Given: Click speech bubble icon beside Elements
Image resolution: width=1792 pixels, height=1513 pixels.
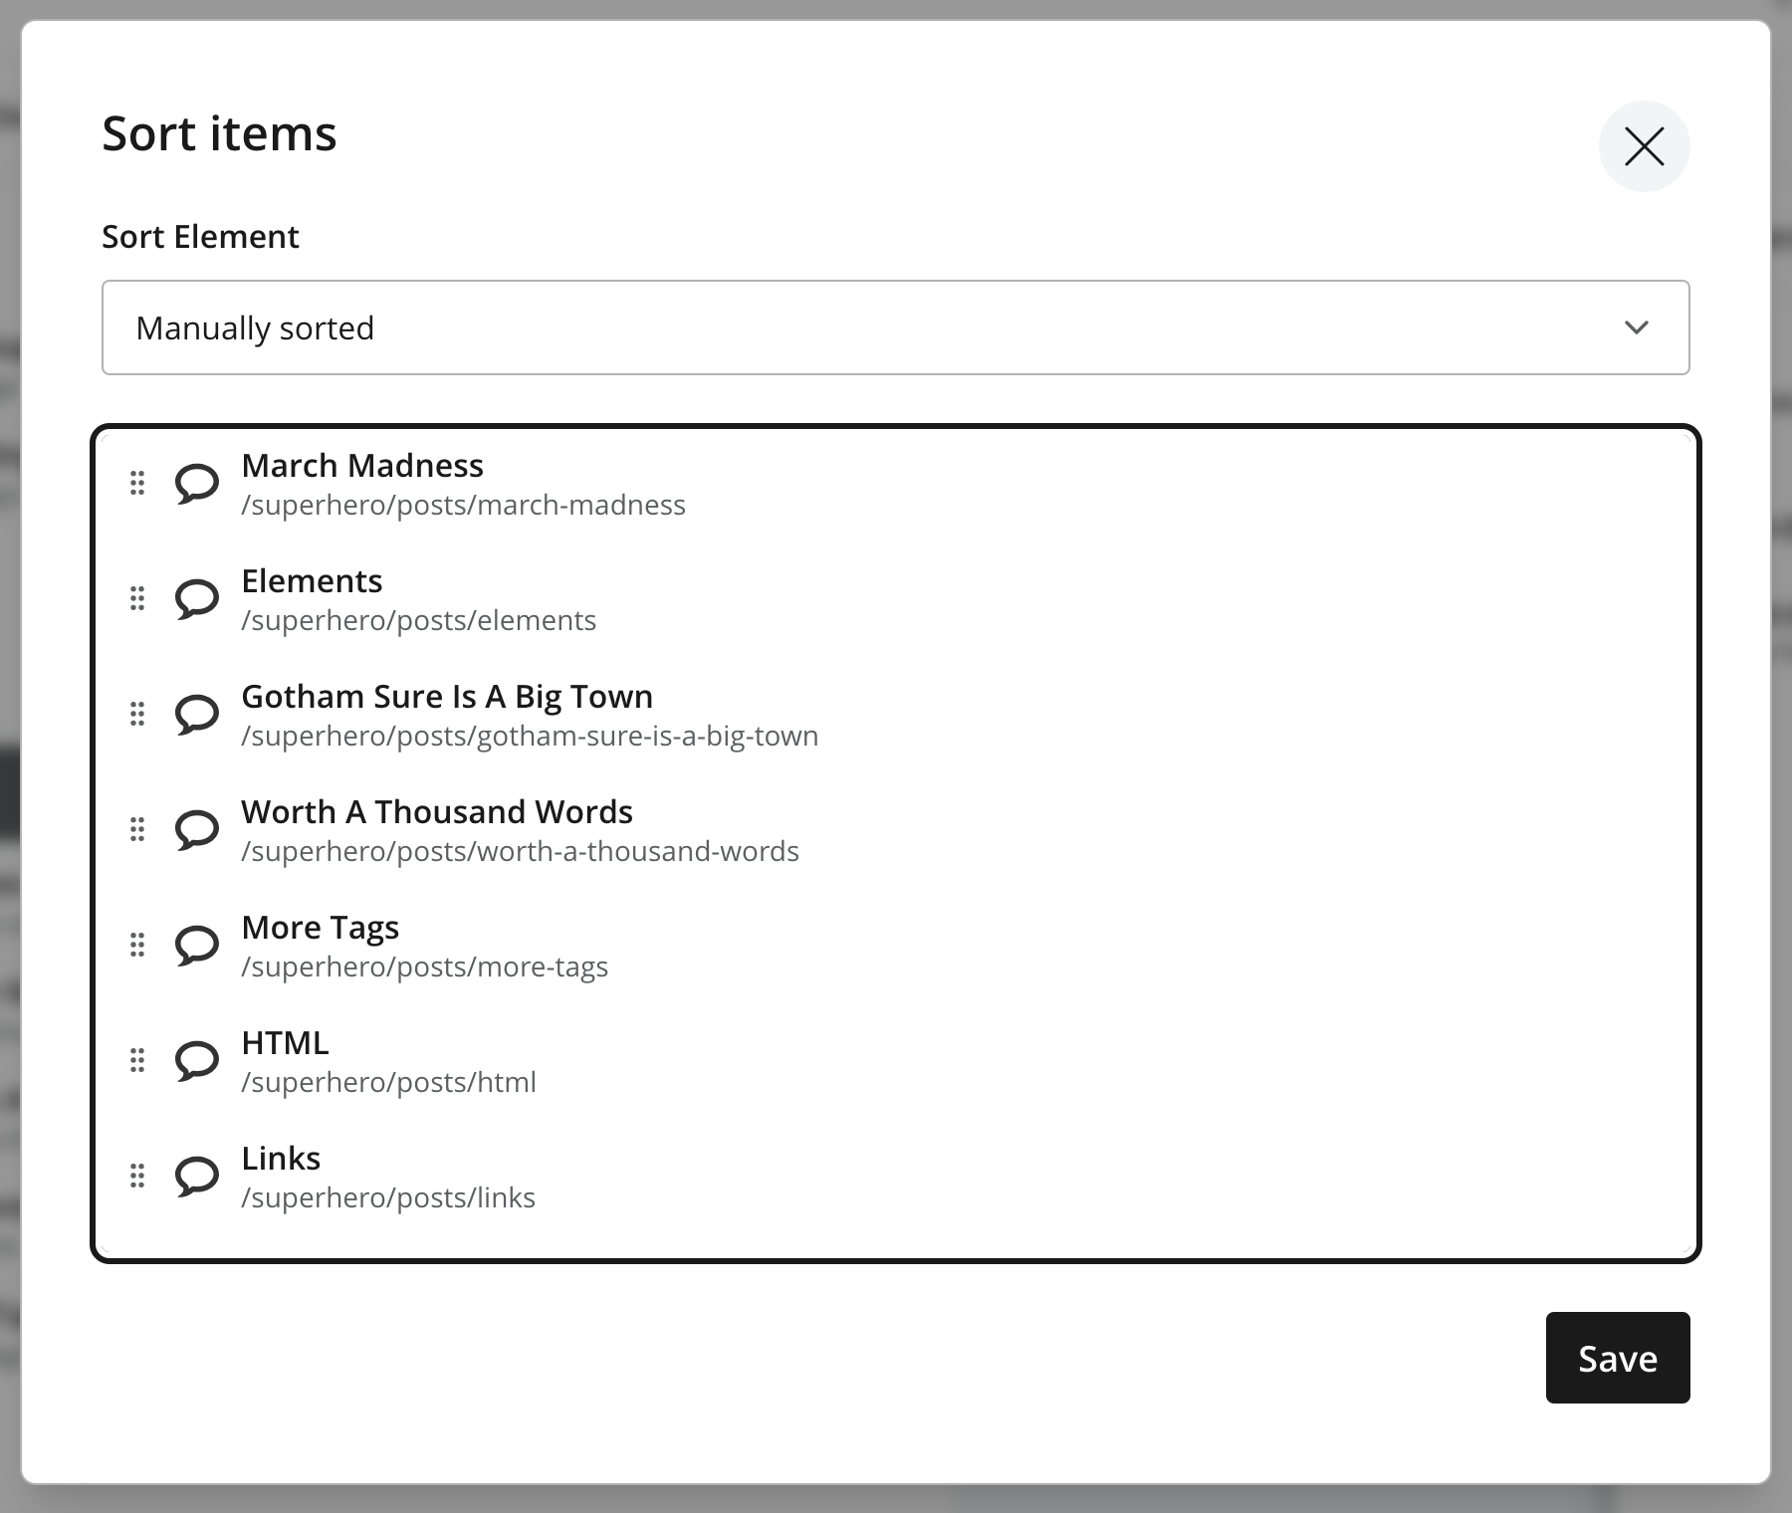Looking at the screenshot, I should (x=197, y=600).
